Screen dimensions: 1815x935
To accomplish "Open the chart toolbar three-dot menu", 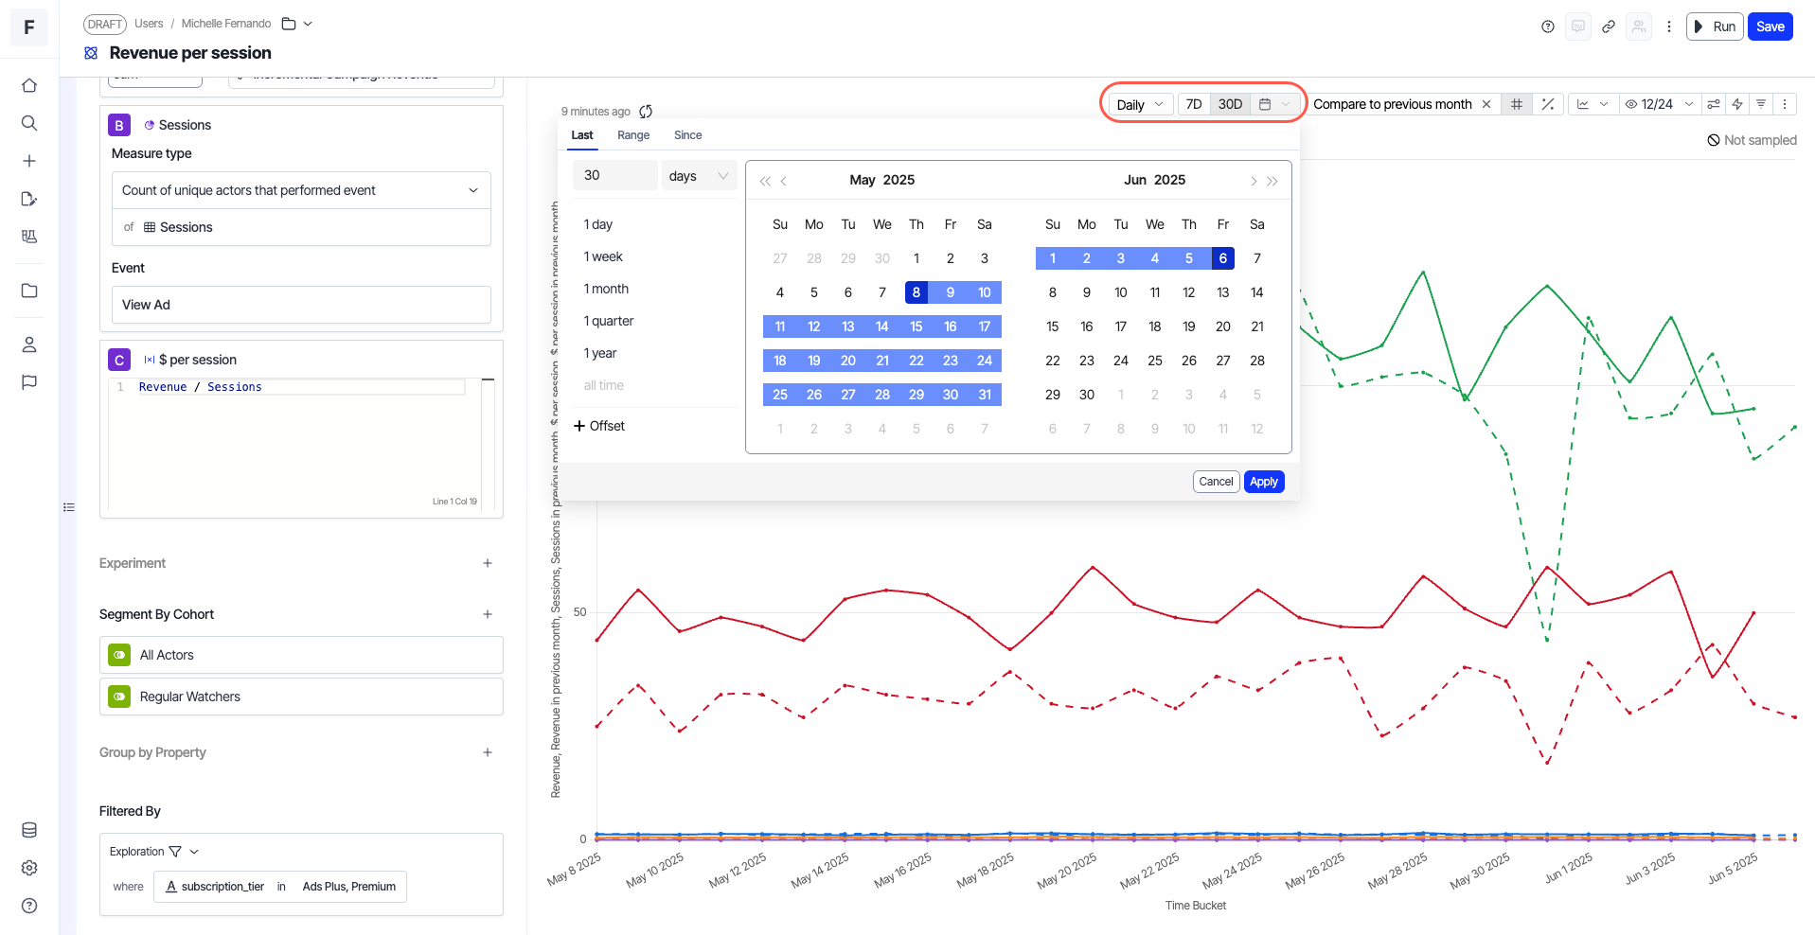I will coord(1785,104).
